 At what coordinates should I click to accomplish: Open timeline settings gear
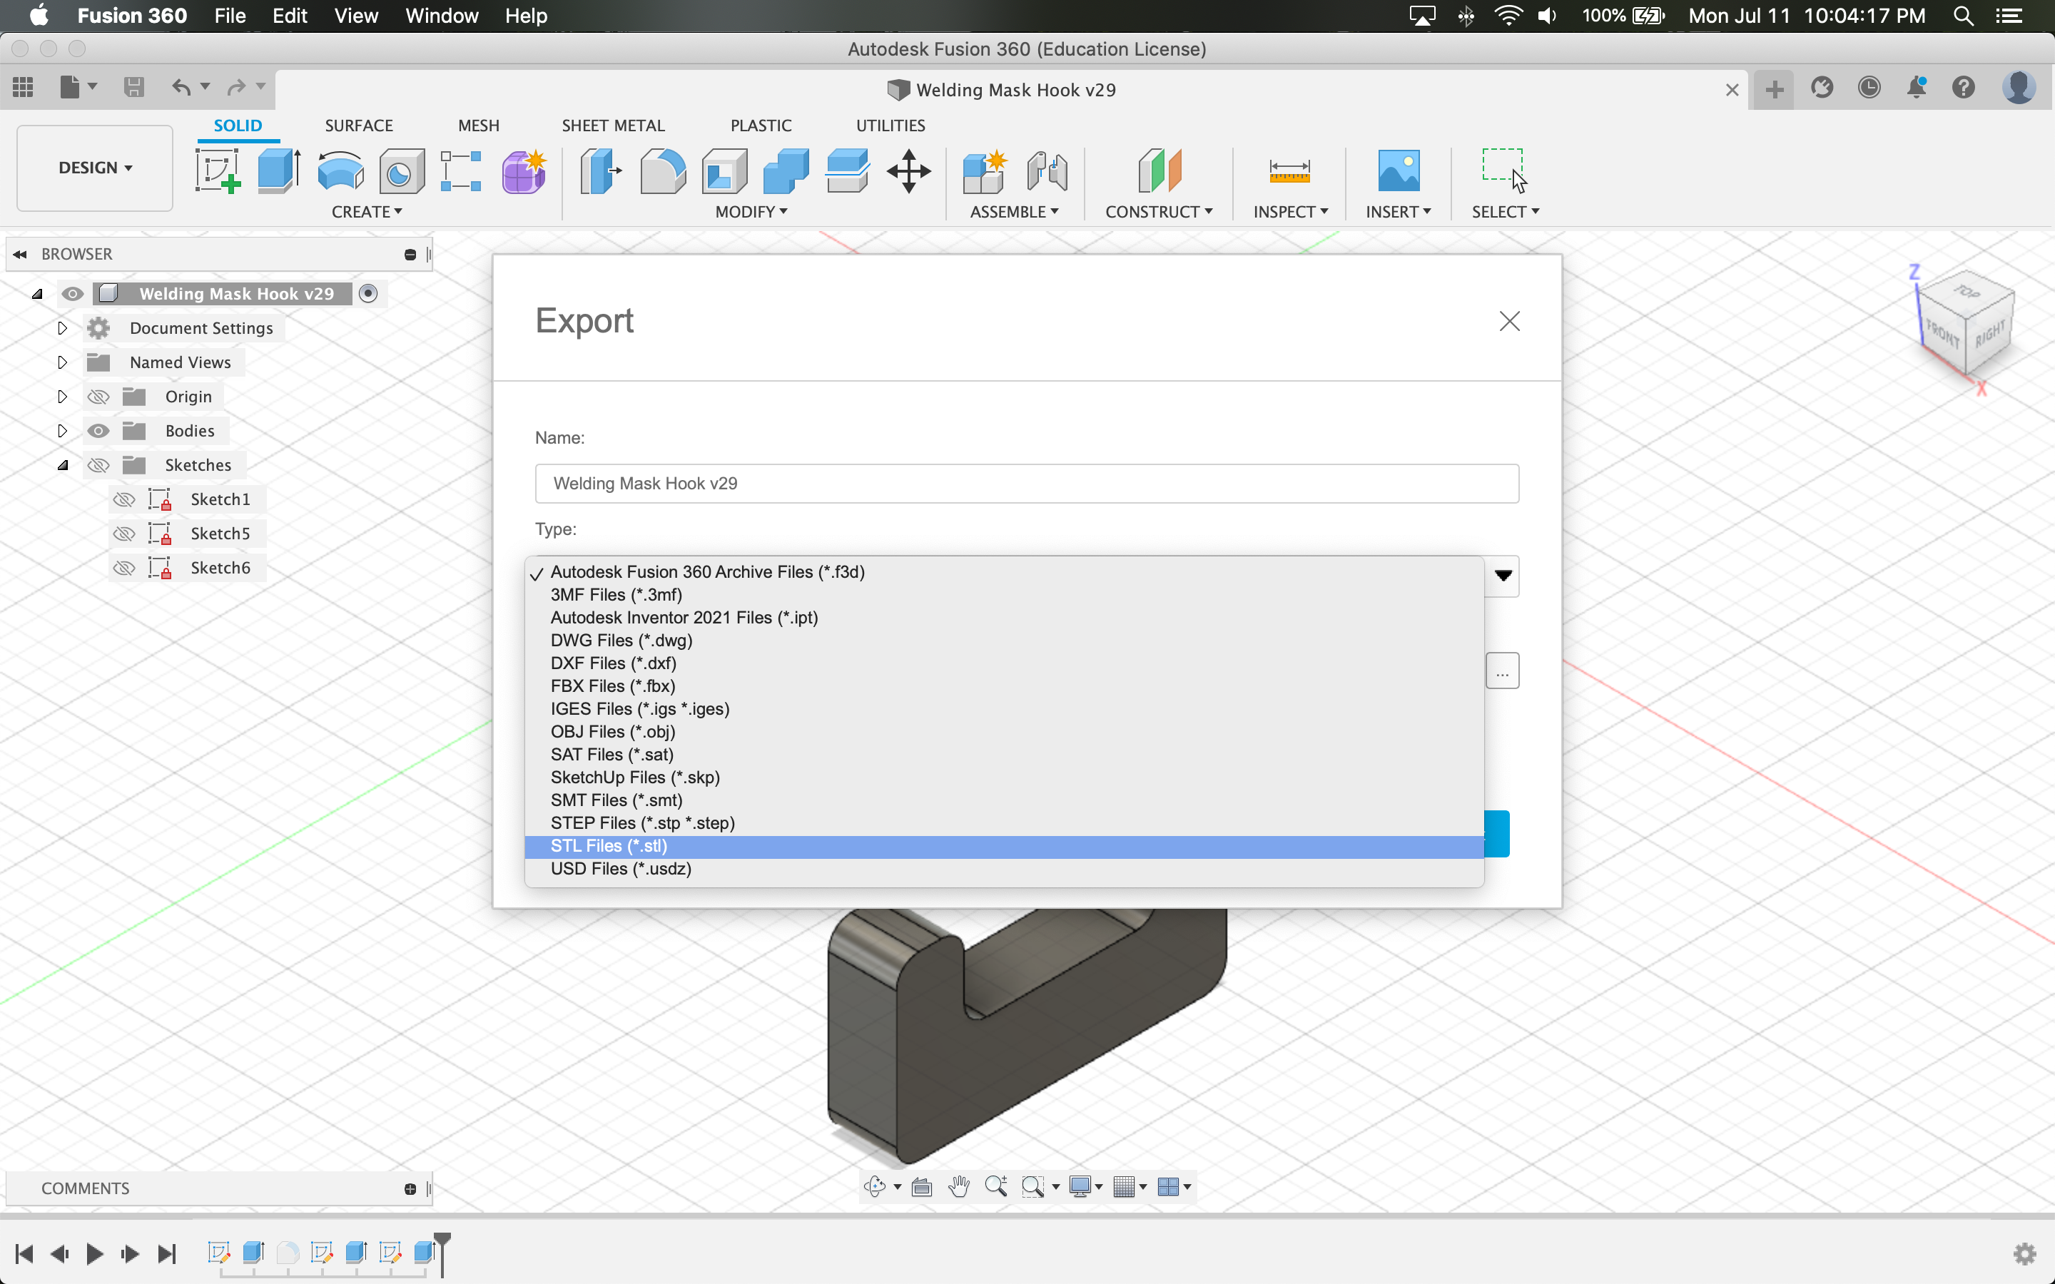click(x=2024, y=1253)
